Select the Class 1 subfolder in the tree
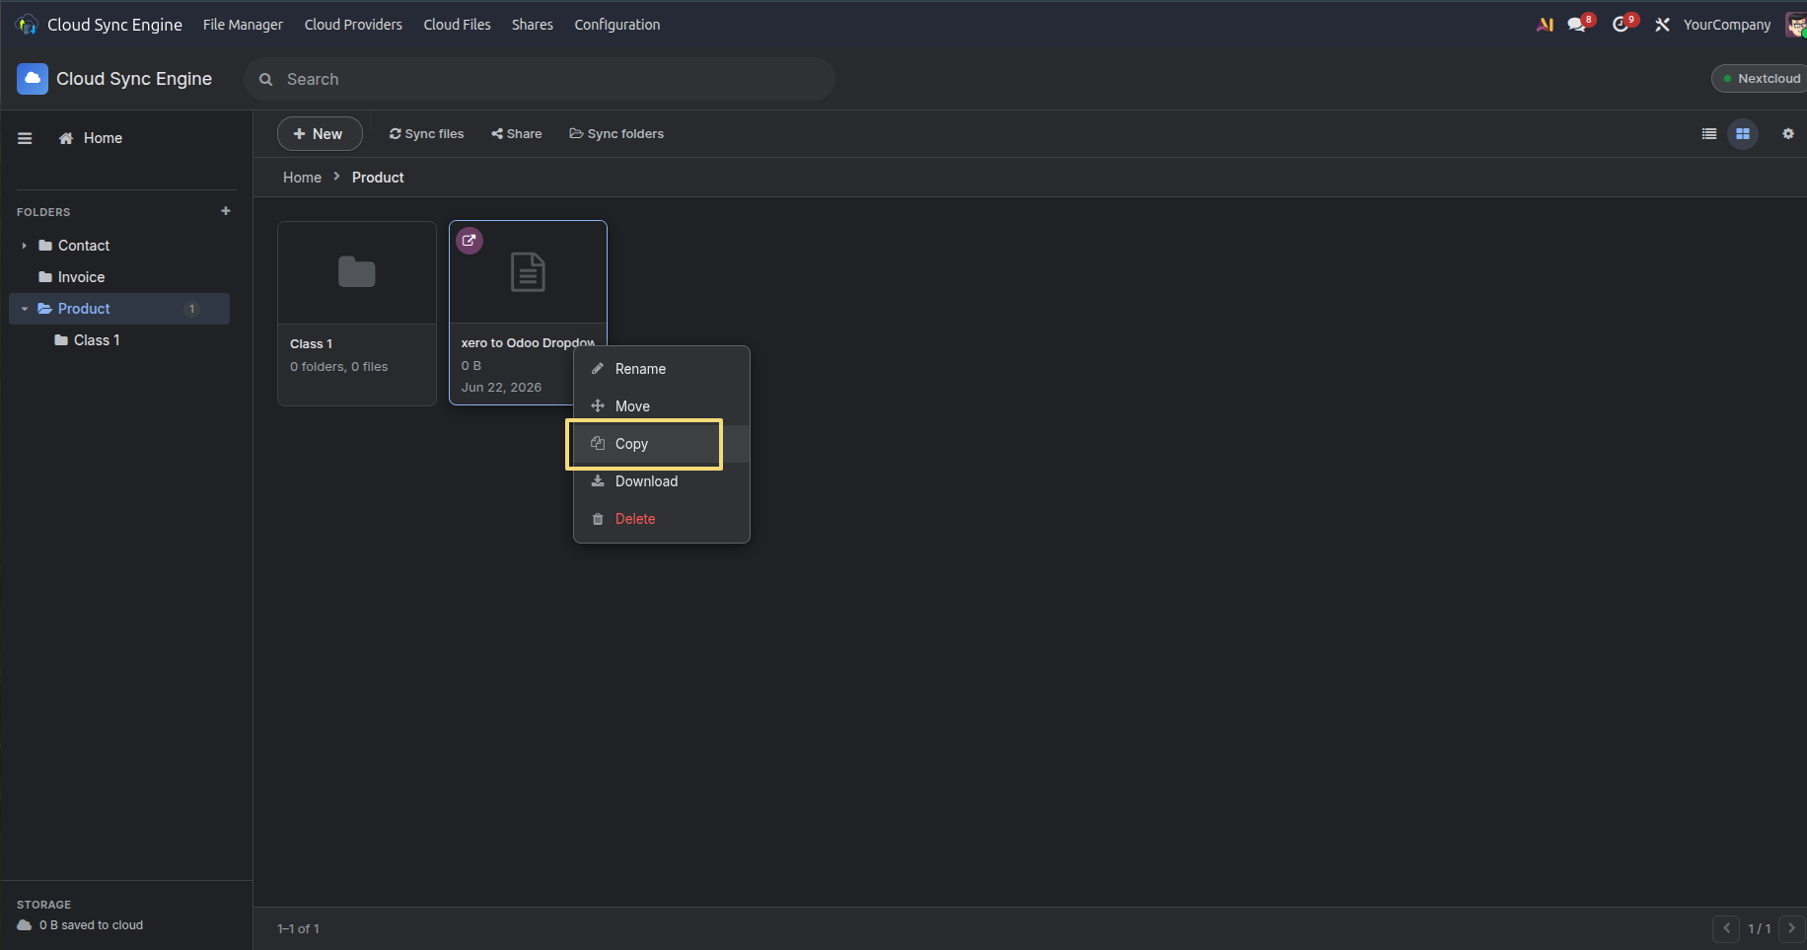The height and width of the screenshot is (950, 1807). point(119,340)
